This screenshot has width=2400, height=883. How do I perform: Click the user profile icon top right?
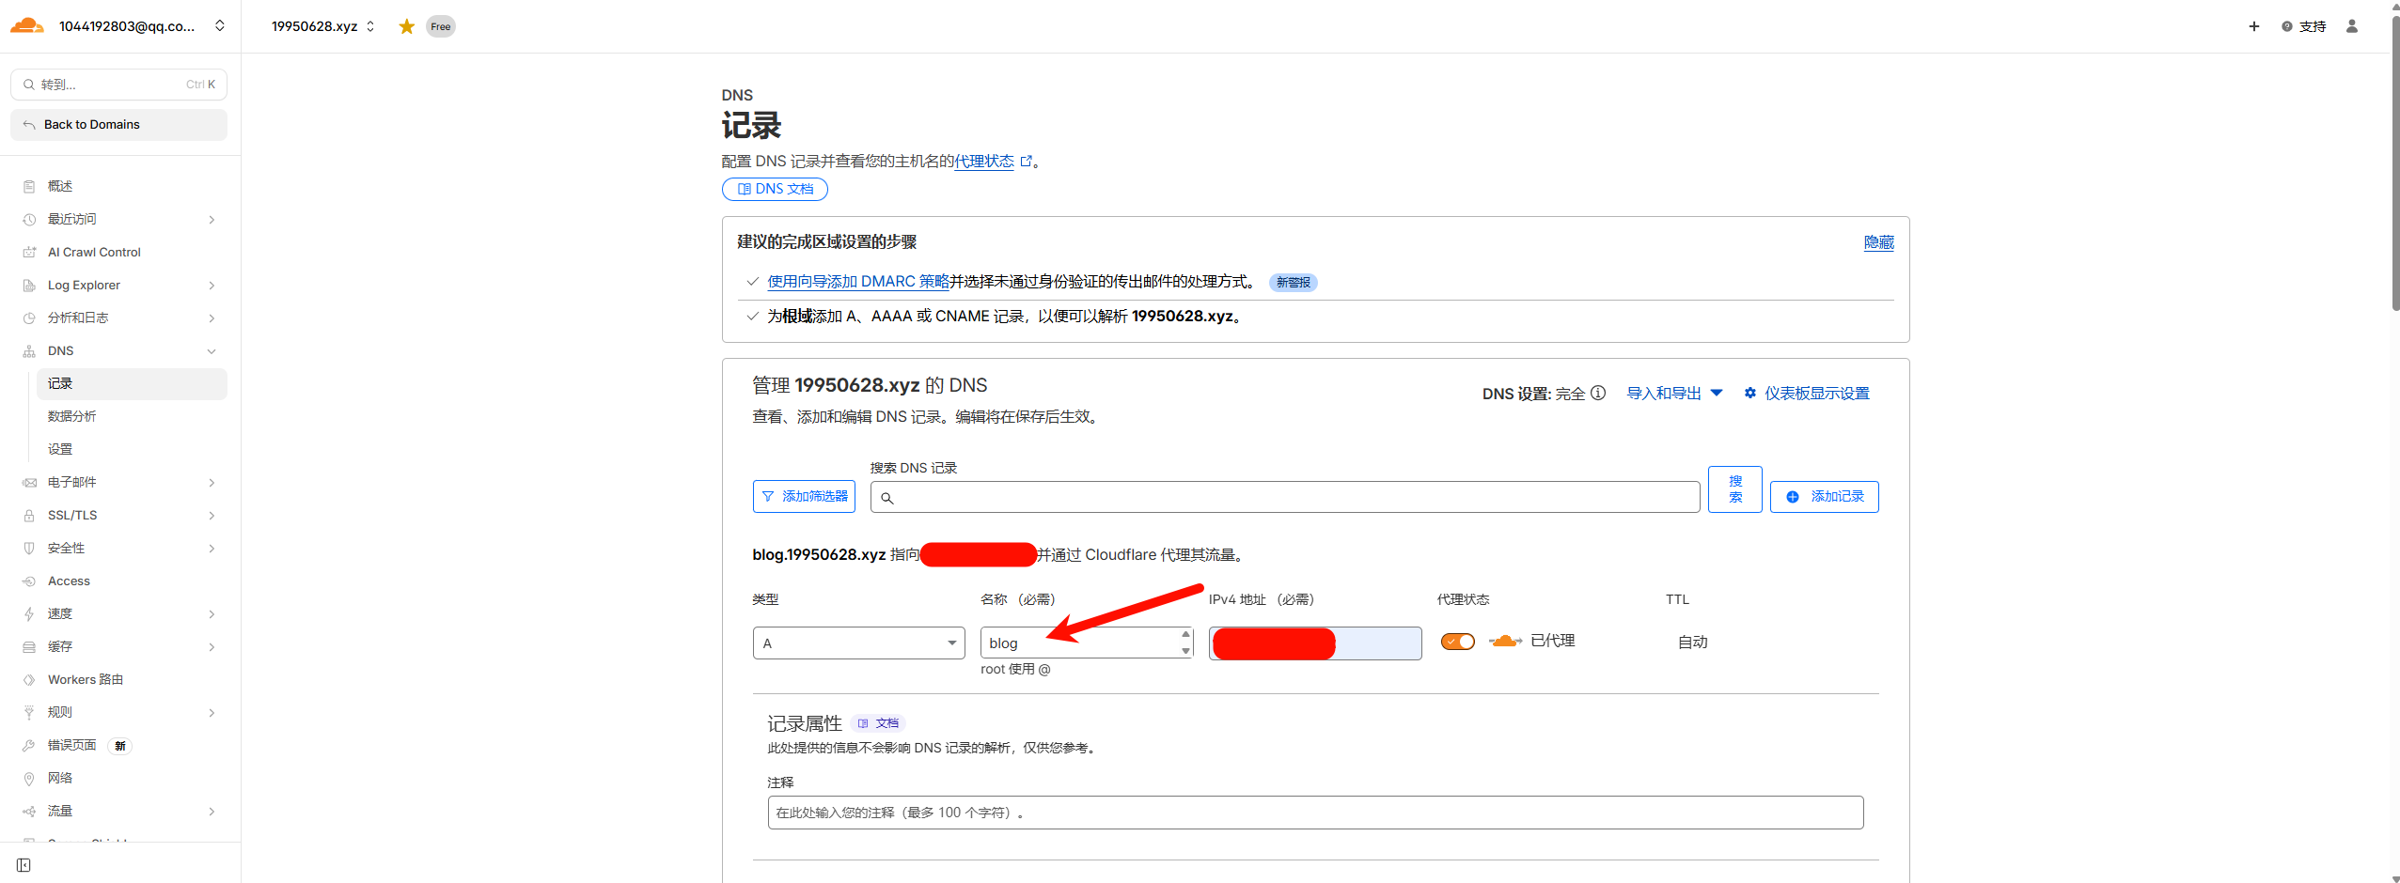[x=2352, y=25]
